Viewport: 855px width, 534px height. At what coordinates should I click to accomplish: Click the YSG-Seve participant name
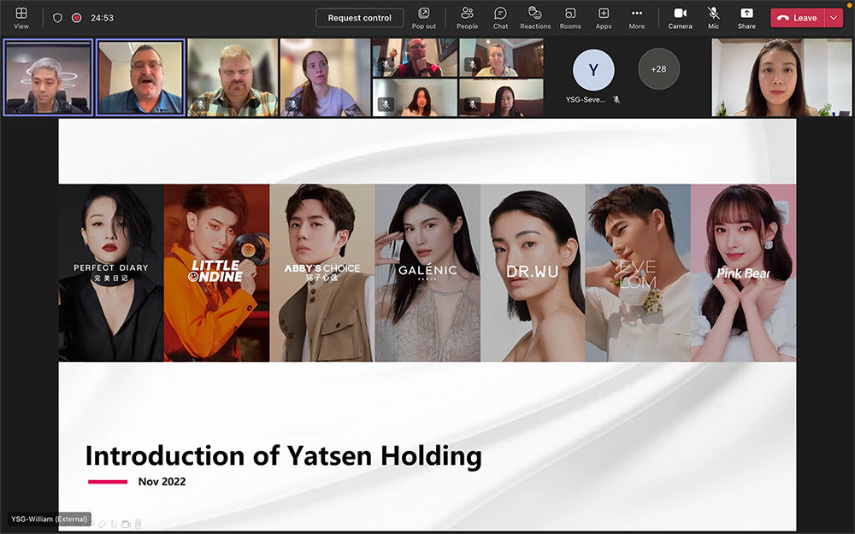coord(586,100)
